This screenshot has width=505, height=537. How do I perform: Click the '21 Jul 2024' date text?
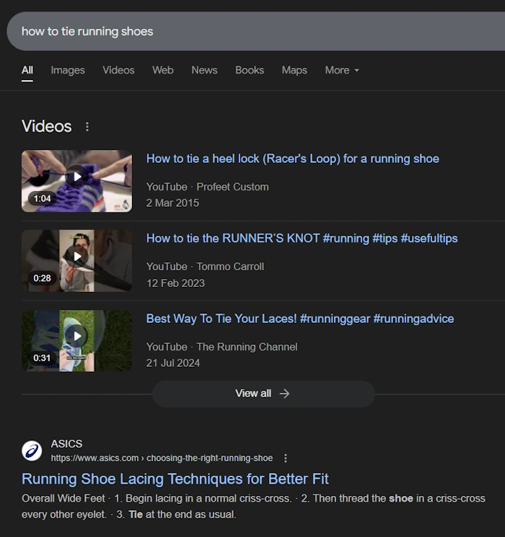click(173, 363)
